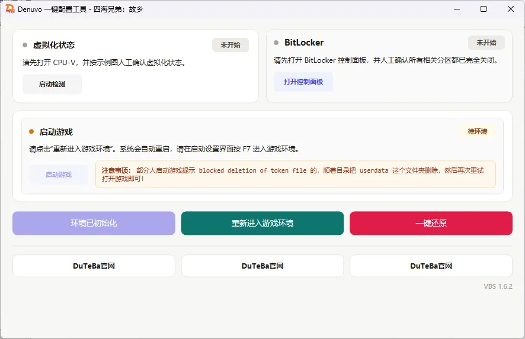Click the 注意事项 warning note
The image size is (525, 339).
tap(296, 174)
